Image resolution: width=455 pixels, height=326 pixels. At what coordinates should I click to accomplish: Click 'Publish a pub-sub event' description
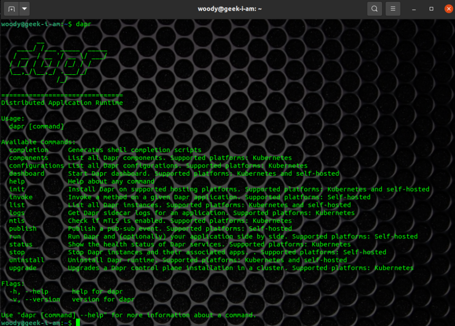coord(115,229)
